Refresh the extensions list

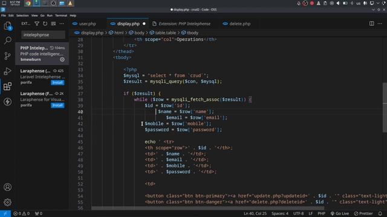pos(45,24)
